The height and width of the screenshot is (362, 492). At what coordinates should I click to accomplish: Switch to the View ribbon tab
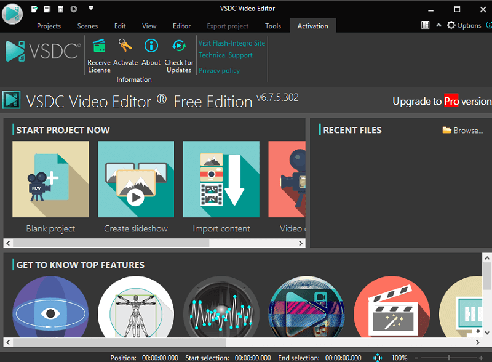(x=149, y=26)
